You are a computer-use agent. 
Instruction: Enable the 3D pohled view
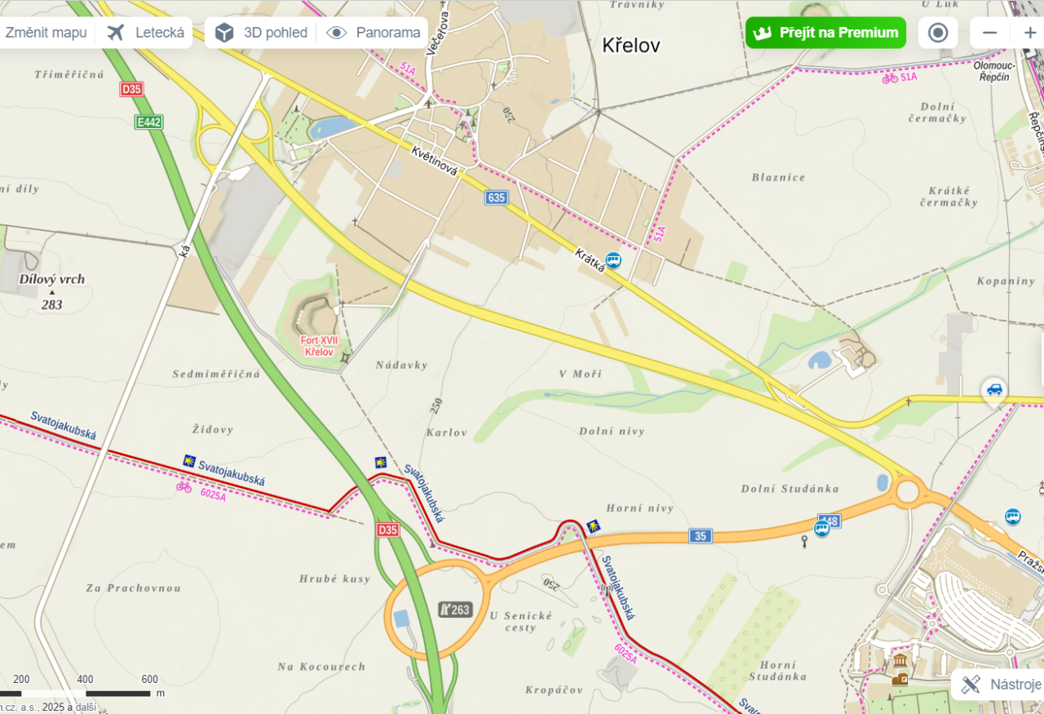tap(261, 33)
